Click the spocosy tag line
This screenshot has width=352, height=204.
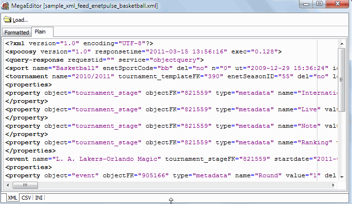pyautogui.click(x=143, y=51)
